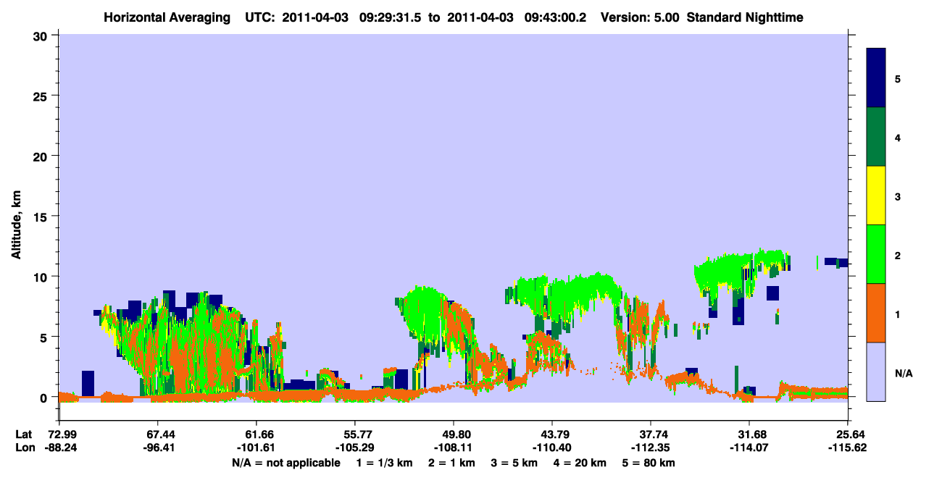
Task: Click the yellow color bar segment labeled 3
Action: pyautogui.click(x=876, y=196)
